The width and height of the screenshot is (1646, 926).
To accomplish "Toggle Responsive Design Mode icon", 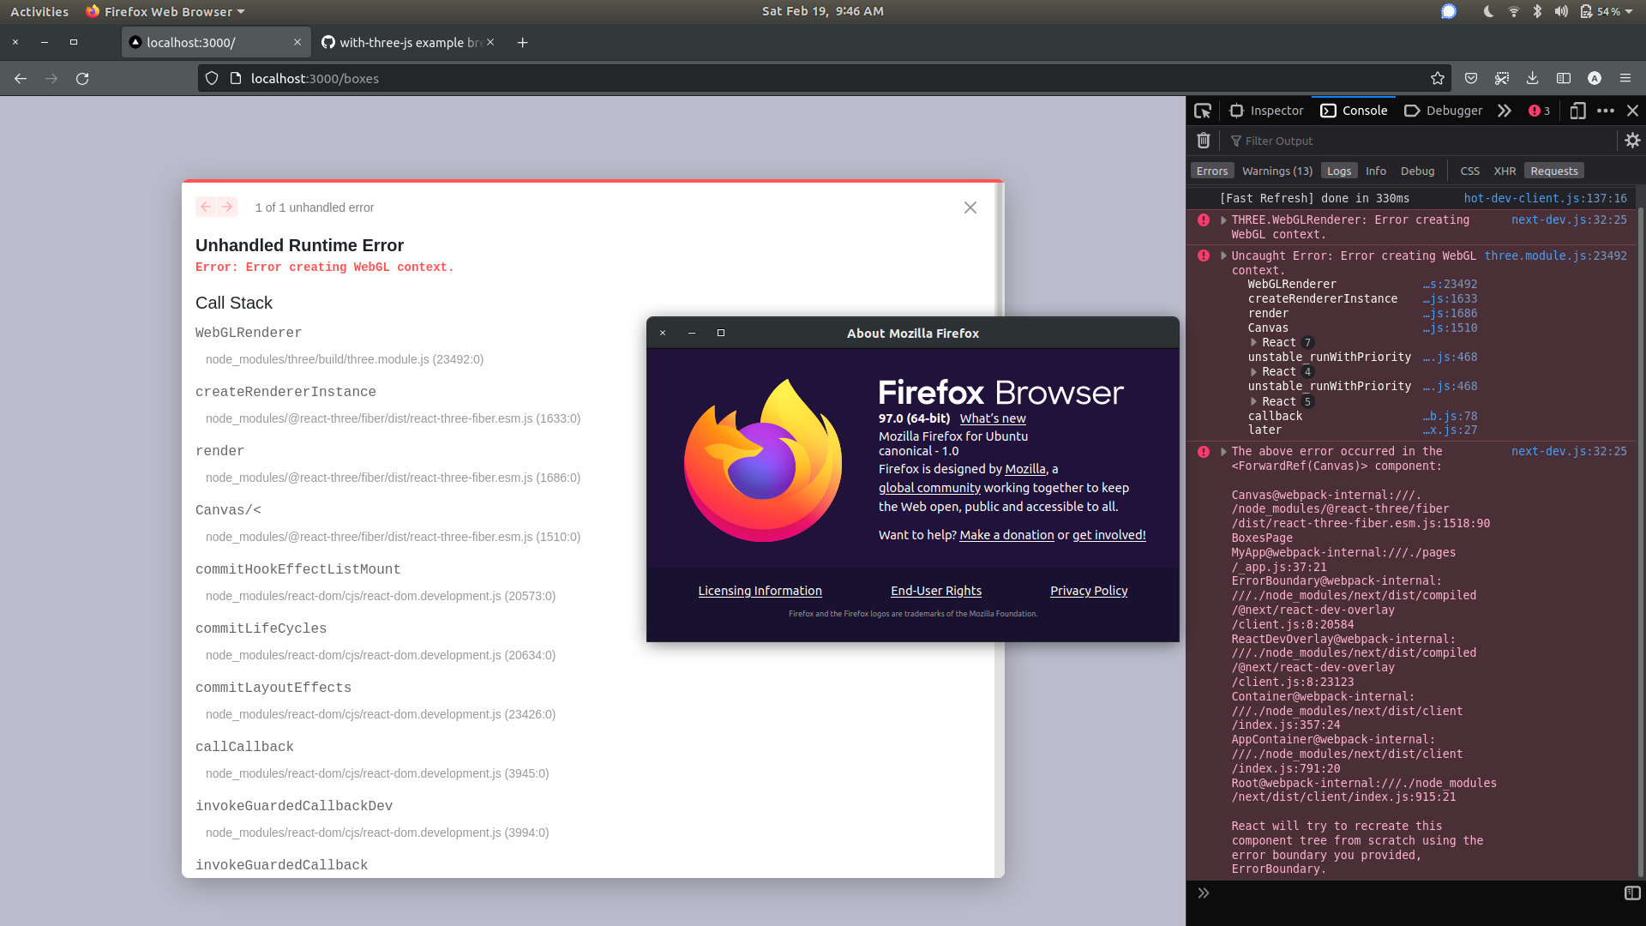I will 1577,111.
